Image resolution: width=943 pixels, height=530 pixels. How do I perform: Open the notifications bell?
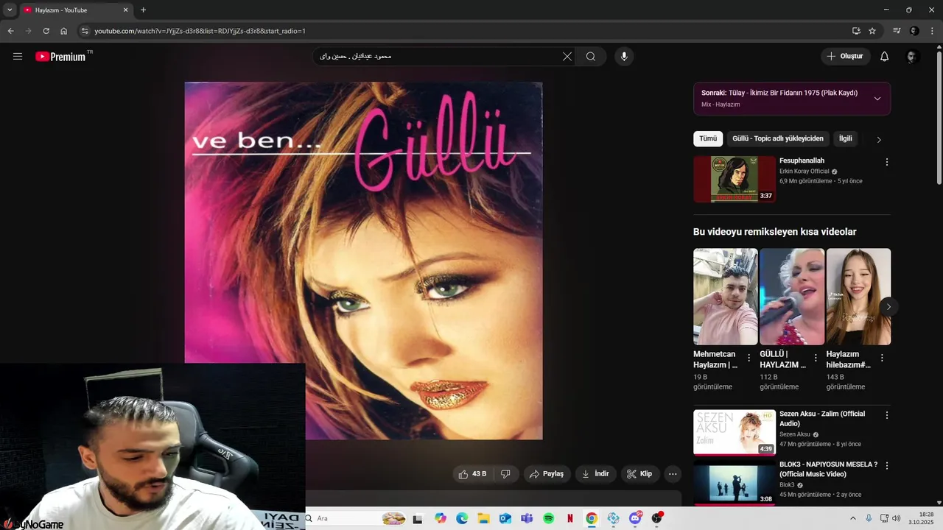(885, 57)
